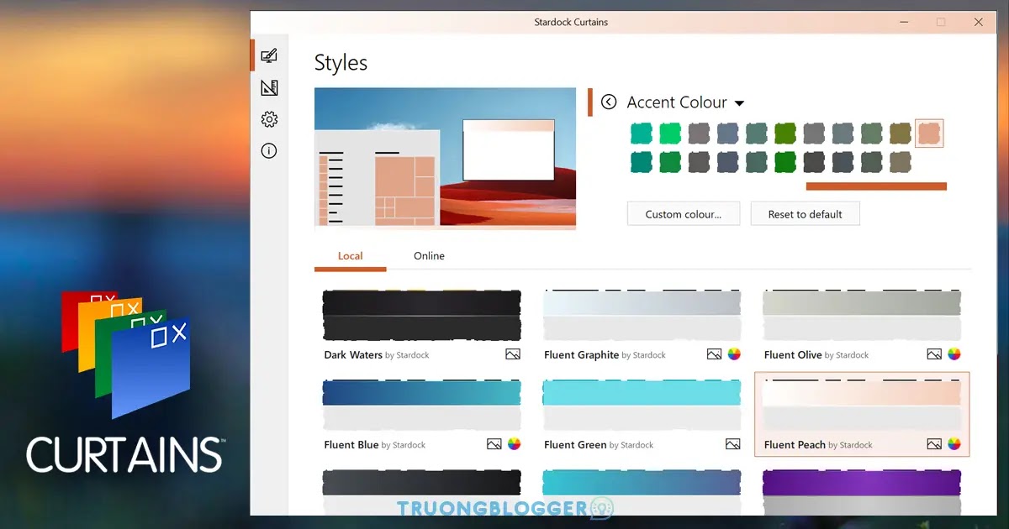Viewport: 1009px width, 529px height.
Task: Select the Fluent Blue style thumbnail
Action: 422,405
